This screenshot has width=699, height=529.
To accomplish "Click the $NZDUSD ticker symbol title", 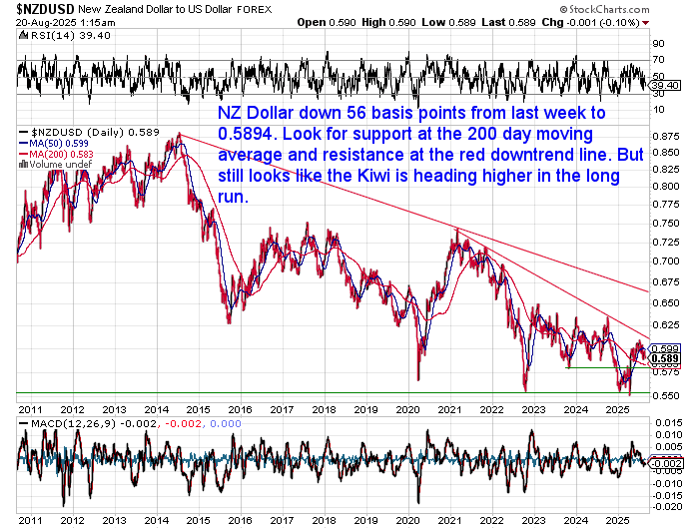I will pos(46,9).
